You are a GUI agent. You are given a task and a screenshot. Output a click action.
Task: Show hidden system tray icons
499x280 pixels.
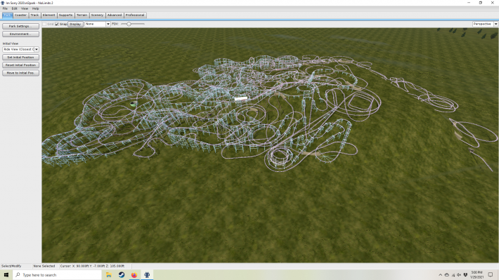(x=441, y=275)
